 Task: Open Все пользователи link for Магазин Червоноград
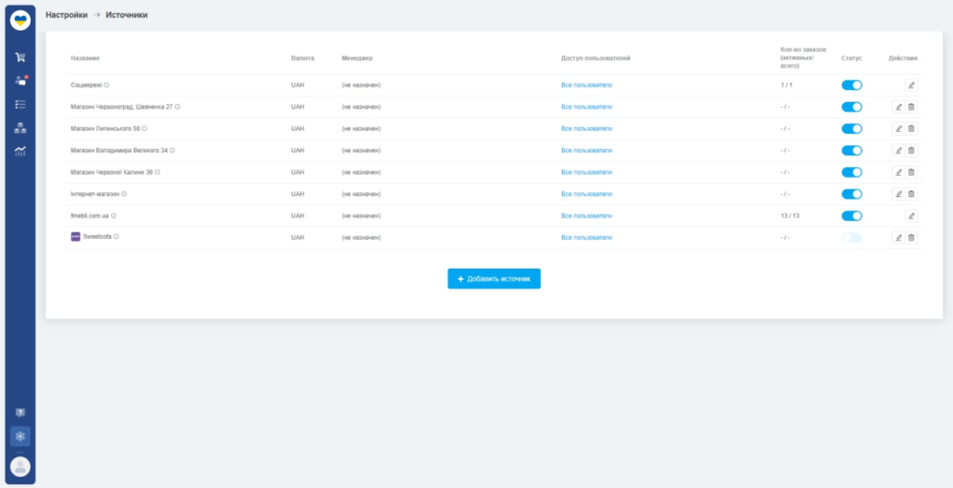click(x=586, y=107)
